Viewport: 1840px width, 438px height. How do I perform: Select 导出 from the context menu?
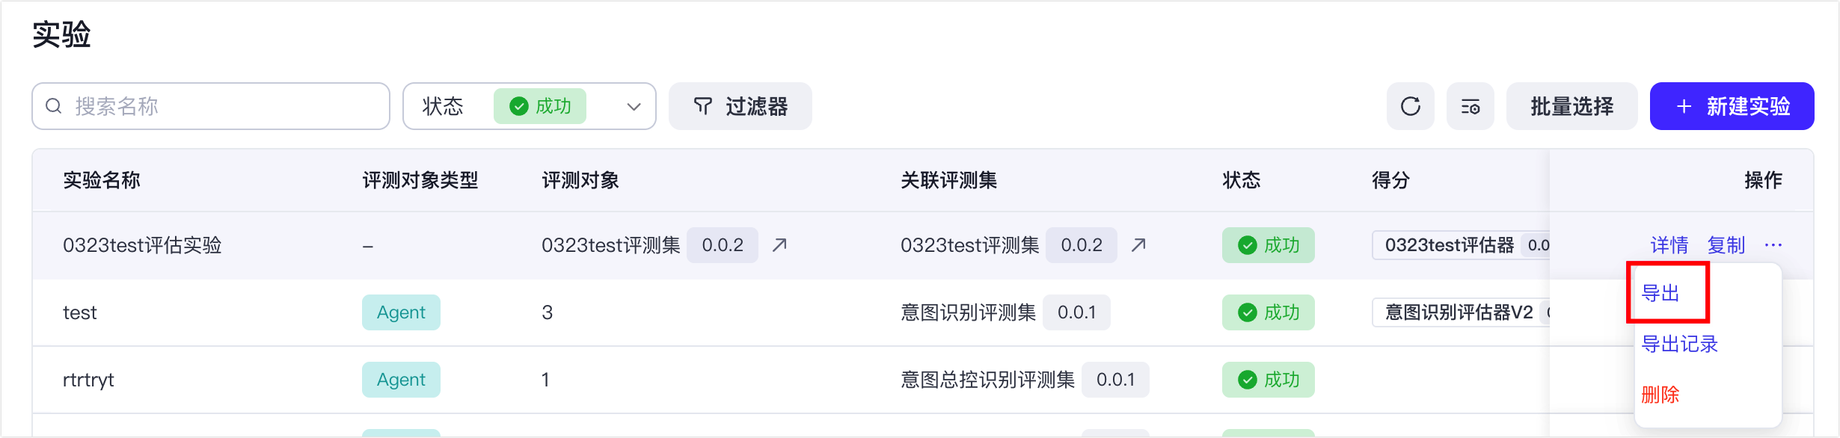point(1660,293)
